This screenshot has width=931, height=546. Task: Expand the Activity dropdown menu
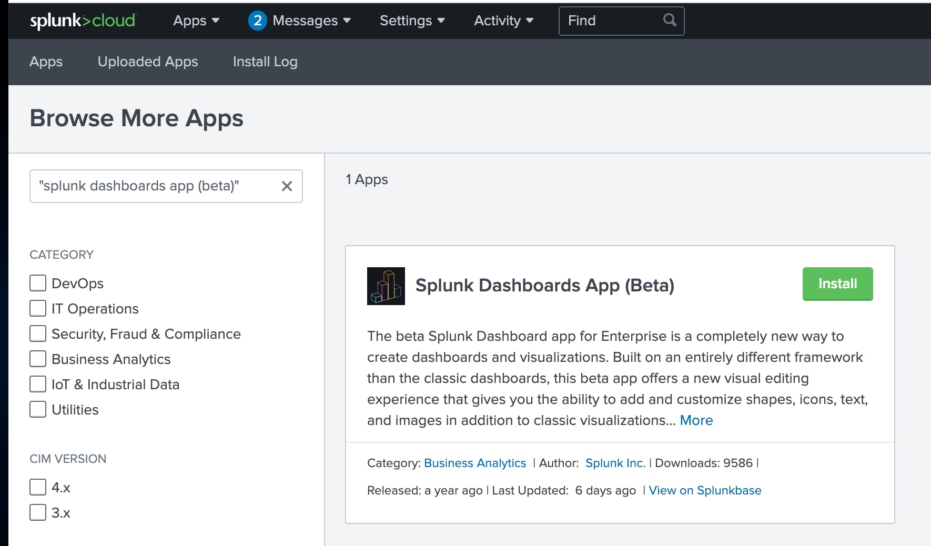[x=503, y=21]
